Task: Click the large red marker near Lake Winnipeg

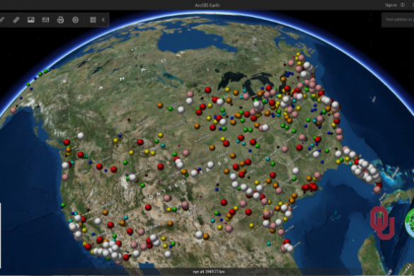Action: point(208,91)
